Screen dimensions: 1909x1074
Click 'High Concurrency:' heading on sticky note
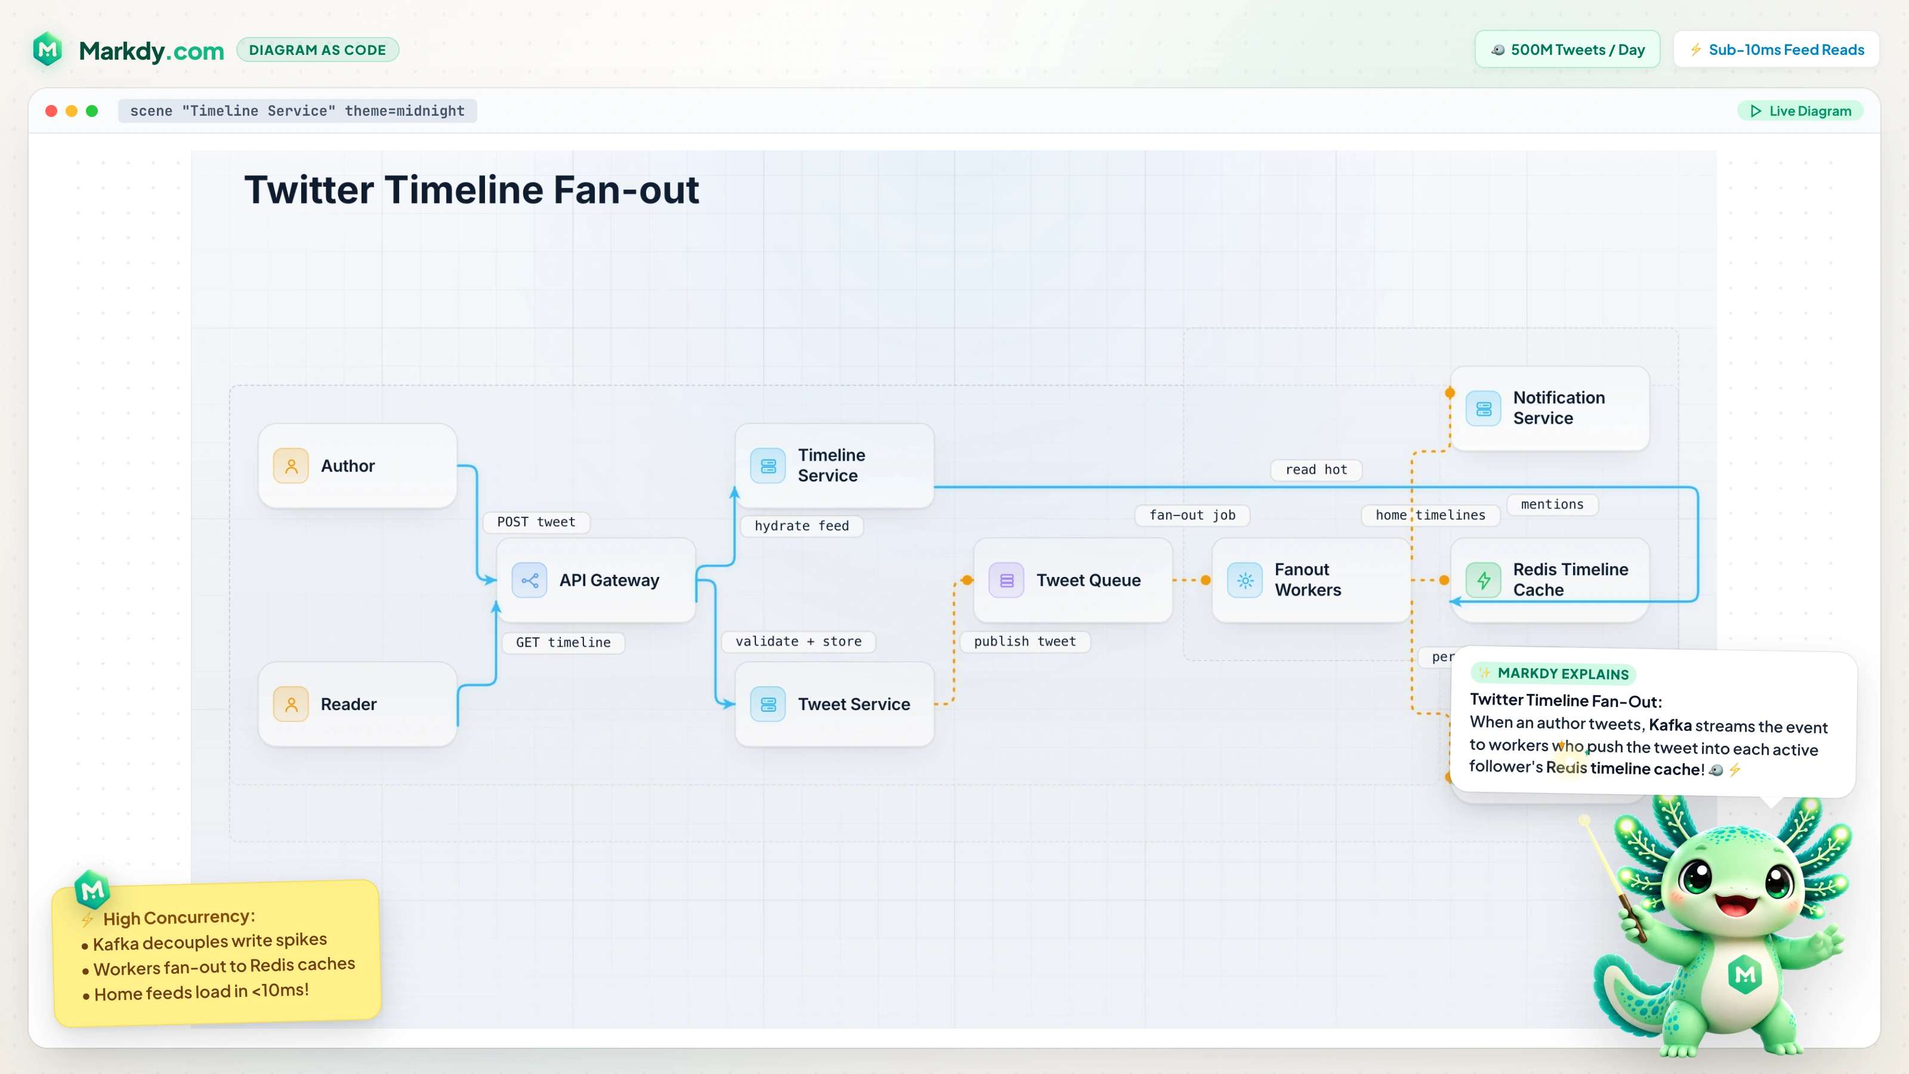(178, 918)
